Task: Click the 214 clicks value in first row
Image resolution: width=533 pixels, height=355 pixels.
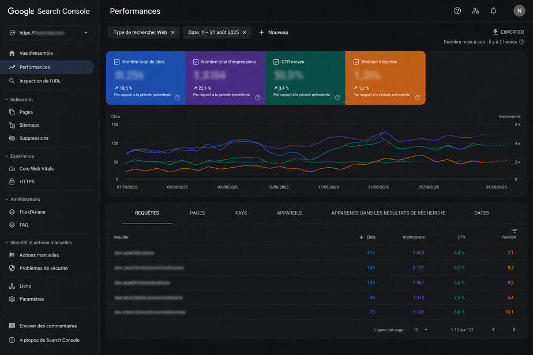Action: tap(371, 252)
